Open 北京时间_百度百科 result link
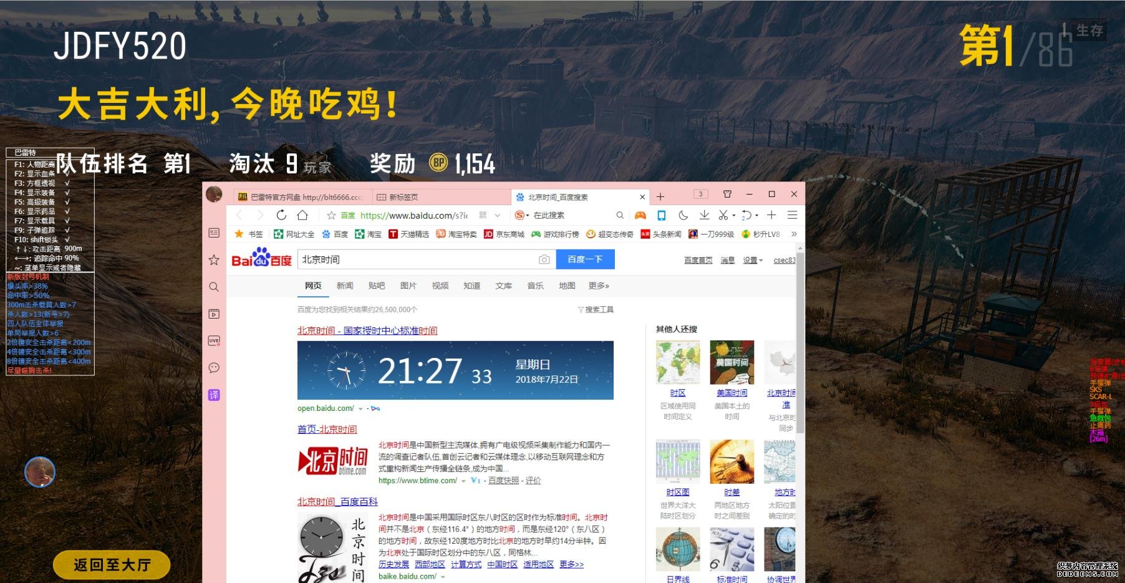This screenshot has height=583, width=1125. click(x=337, y=501)
